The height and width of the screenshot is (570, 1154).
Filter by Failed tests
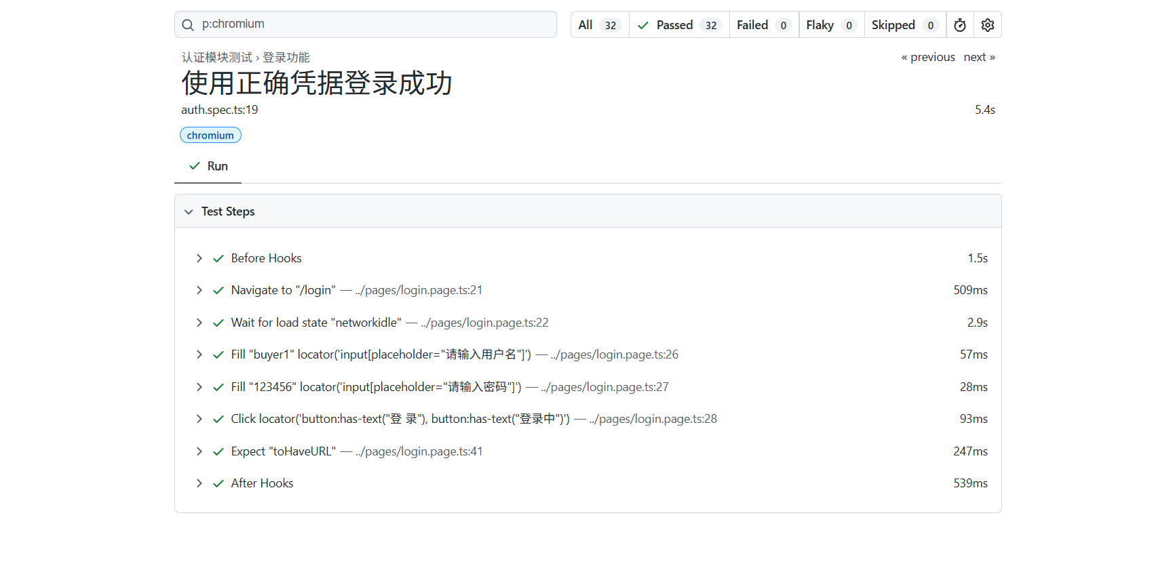[x=764, y=25]
